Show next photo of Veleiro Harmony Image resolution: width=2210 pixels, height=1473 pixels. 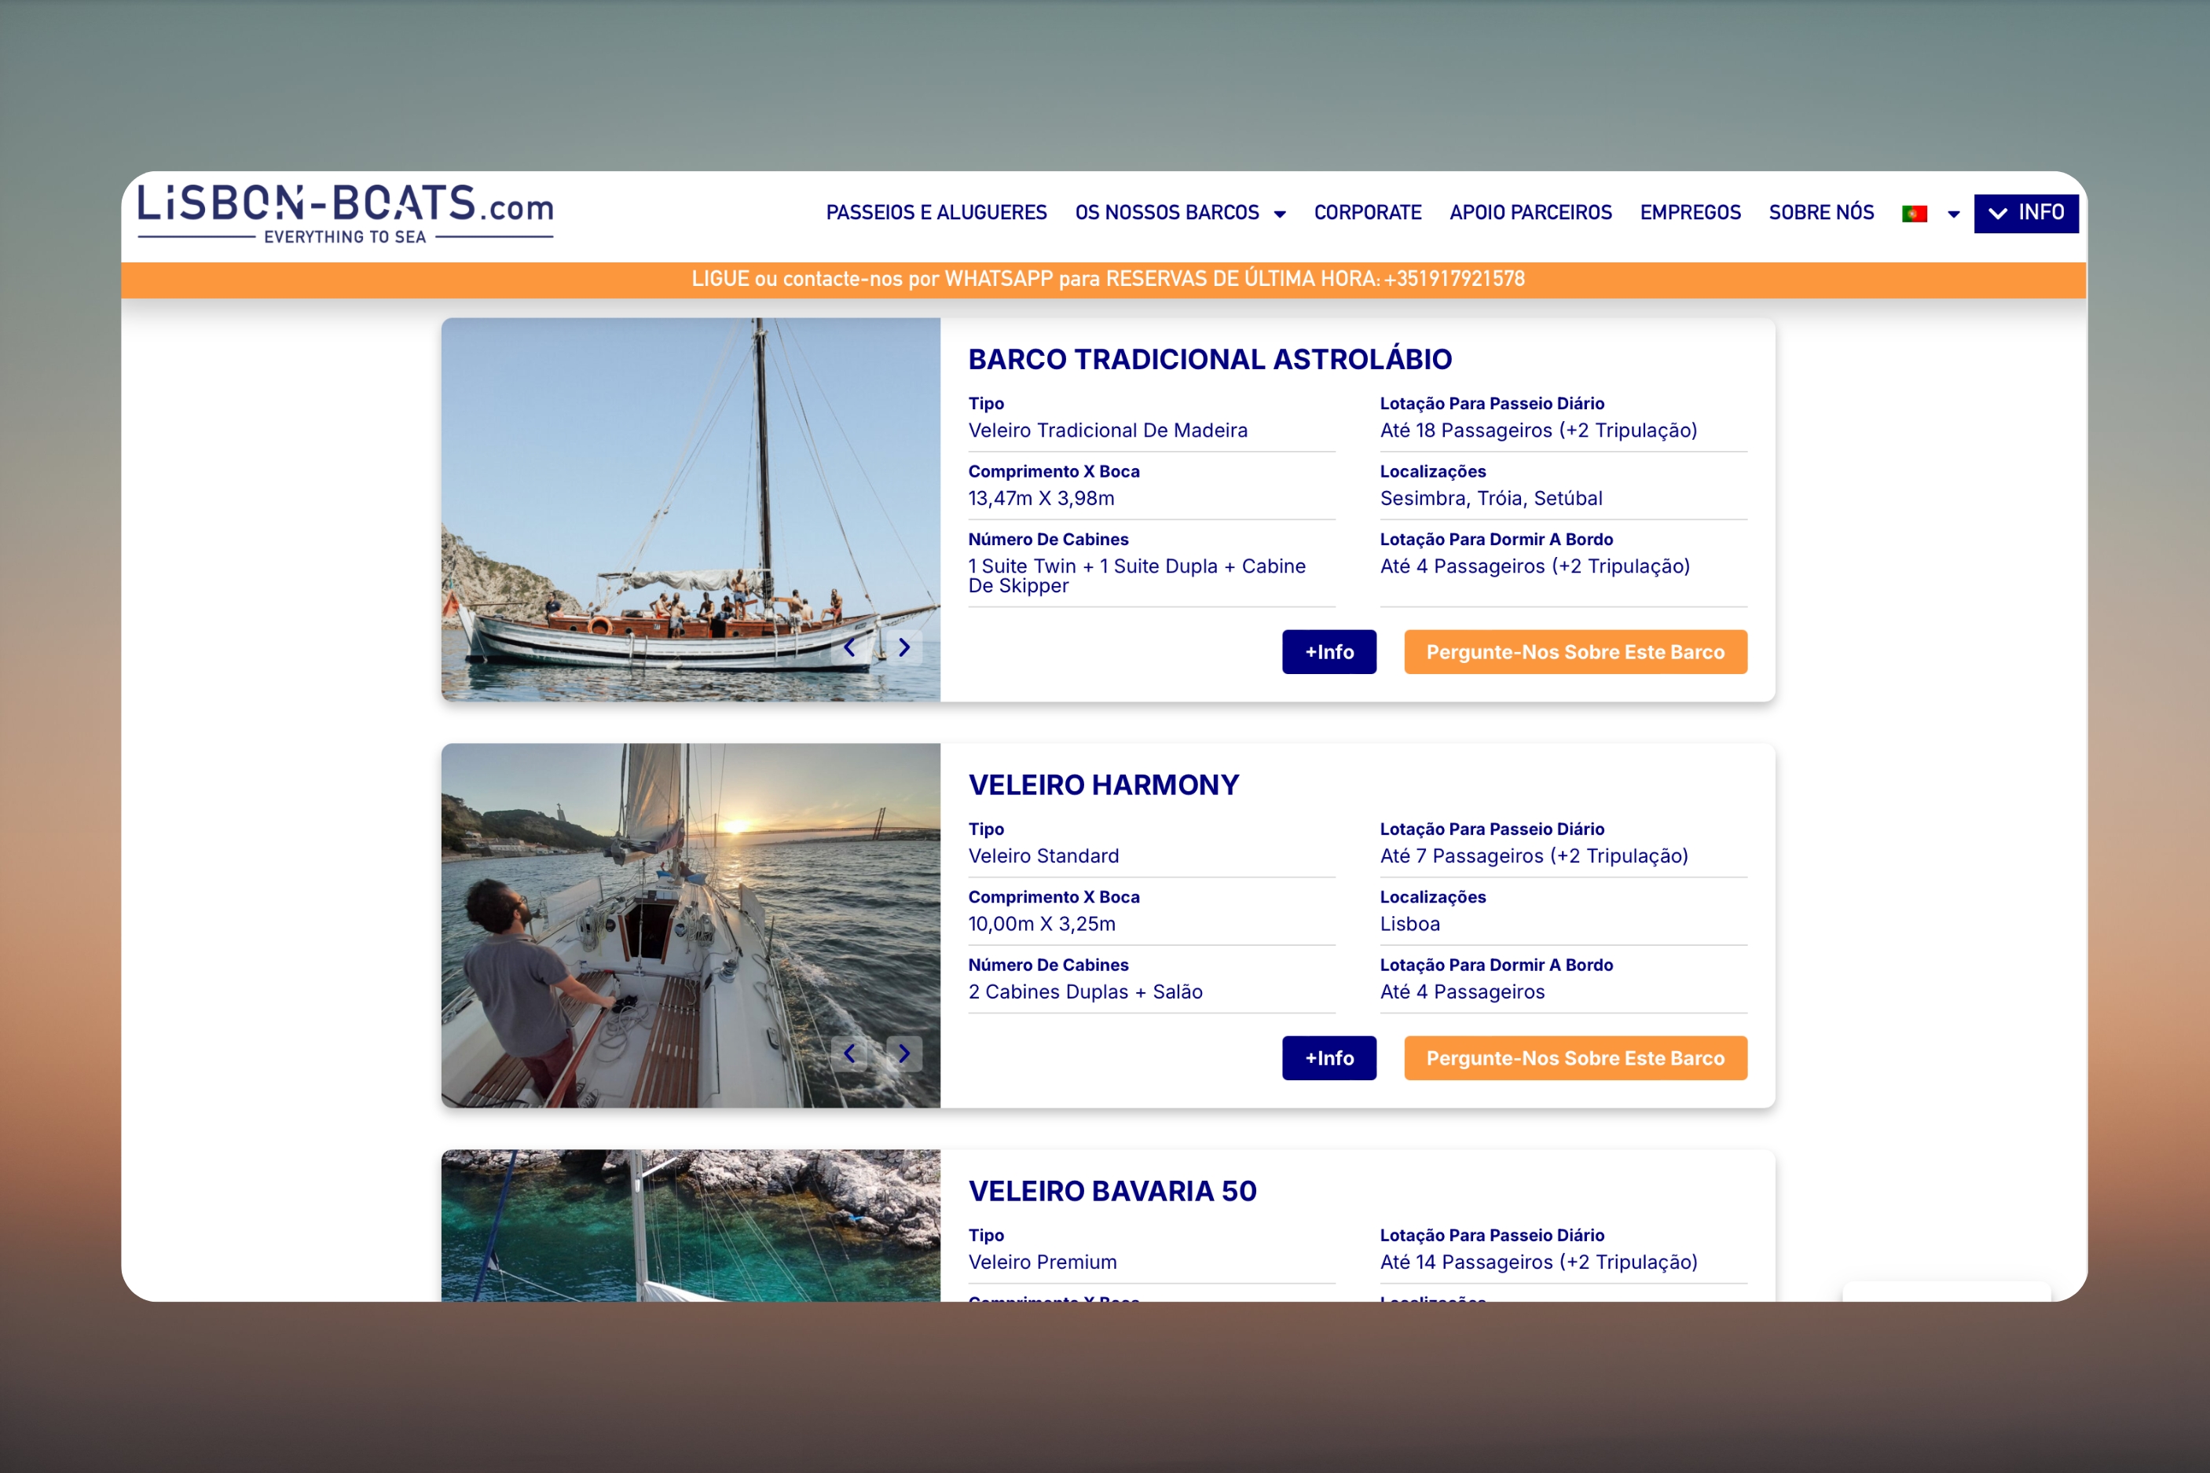pyautogui.click(x=903, y=1053)
